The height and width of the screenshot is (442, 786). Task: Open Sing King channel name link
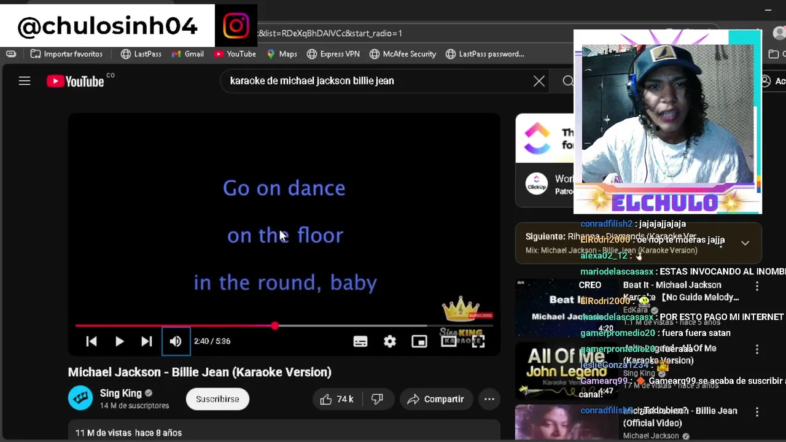click(x=121, y=393)
